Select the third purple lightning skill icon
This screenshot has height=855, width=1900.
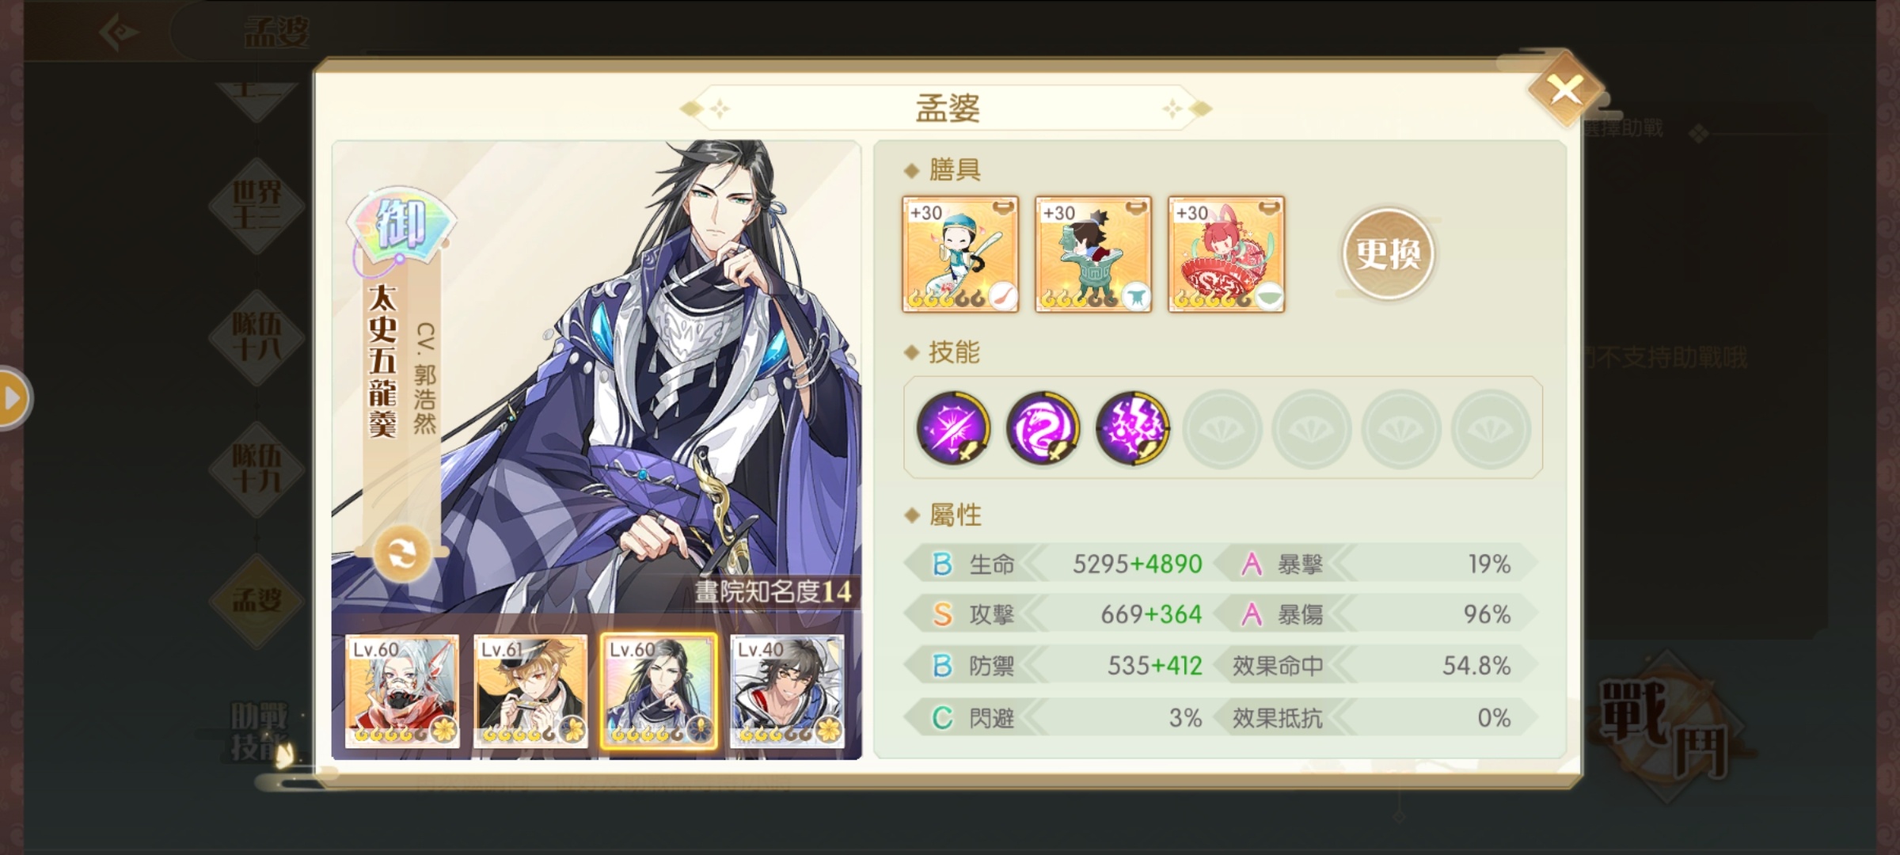click(x=1133, y=428)
